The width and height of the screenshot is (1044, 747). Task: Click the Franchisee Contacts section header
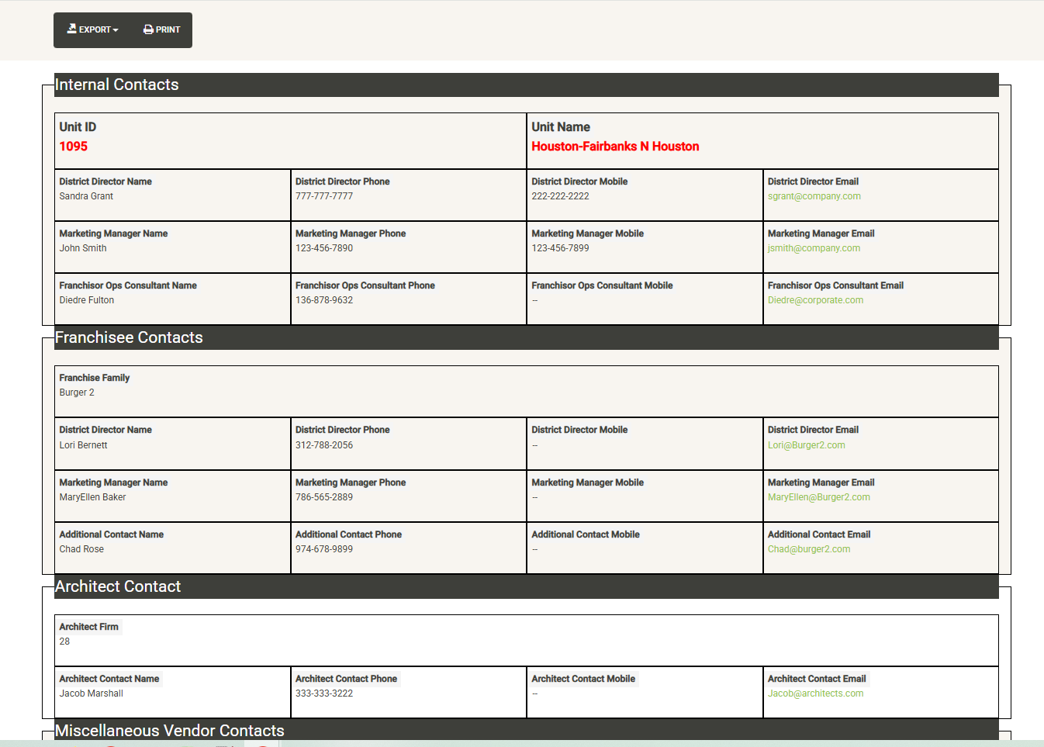129,337
